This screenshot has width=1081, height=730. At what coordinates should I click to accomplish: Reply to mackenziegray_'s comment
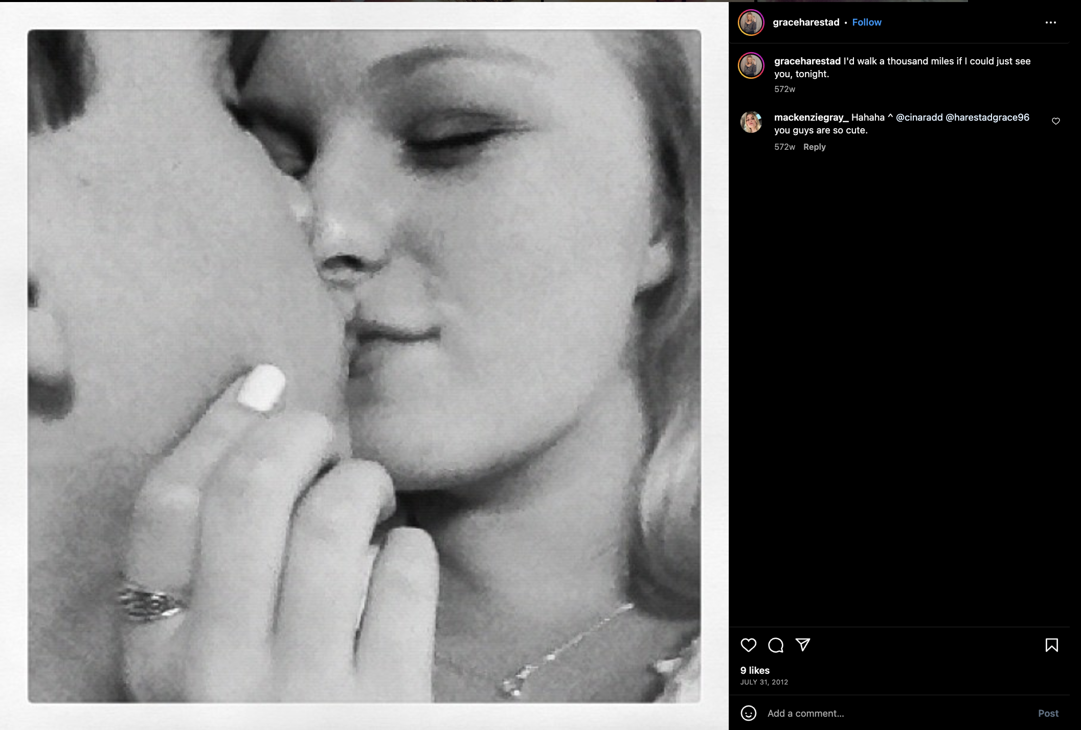(814, 147)
